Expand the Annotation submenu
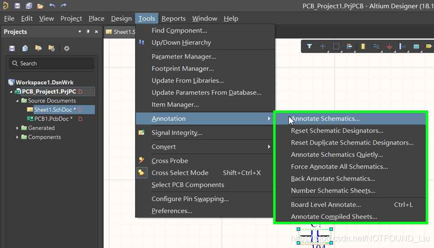This screenshot has width=434, height=248. point(205,119)
